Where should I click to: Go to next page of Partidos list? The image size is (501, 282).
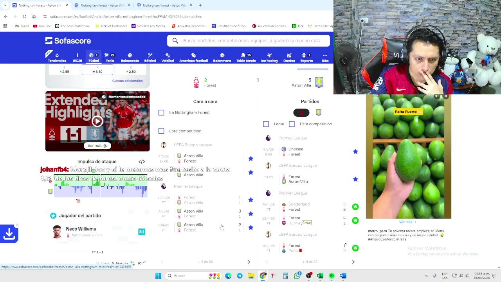(x=353, y=262)
